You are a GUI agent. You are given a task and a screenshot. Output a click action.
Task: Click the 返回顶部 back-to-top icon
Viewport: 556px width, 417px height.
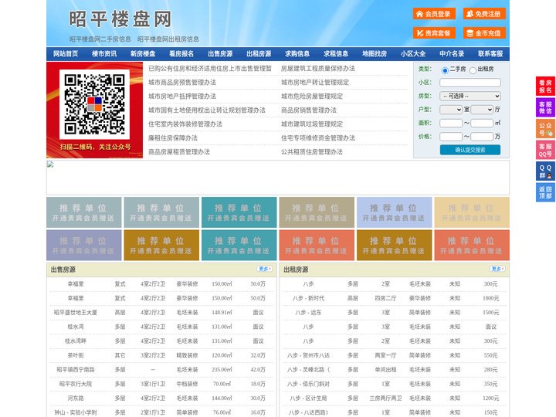tap(545, 192)
